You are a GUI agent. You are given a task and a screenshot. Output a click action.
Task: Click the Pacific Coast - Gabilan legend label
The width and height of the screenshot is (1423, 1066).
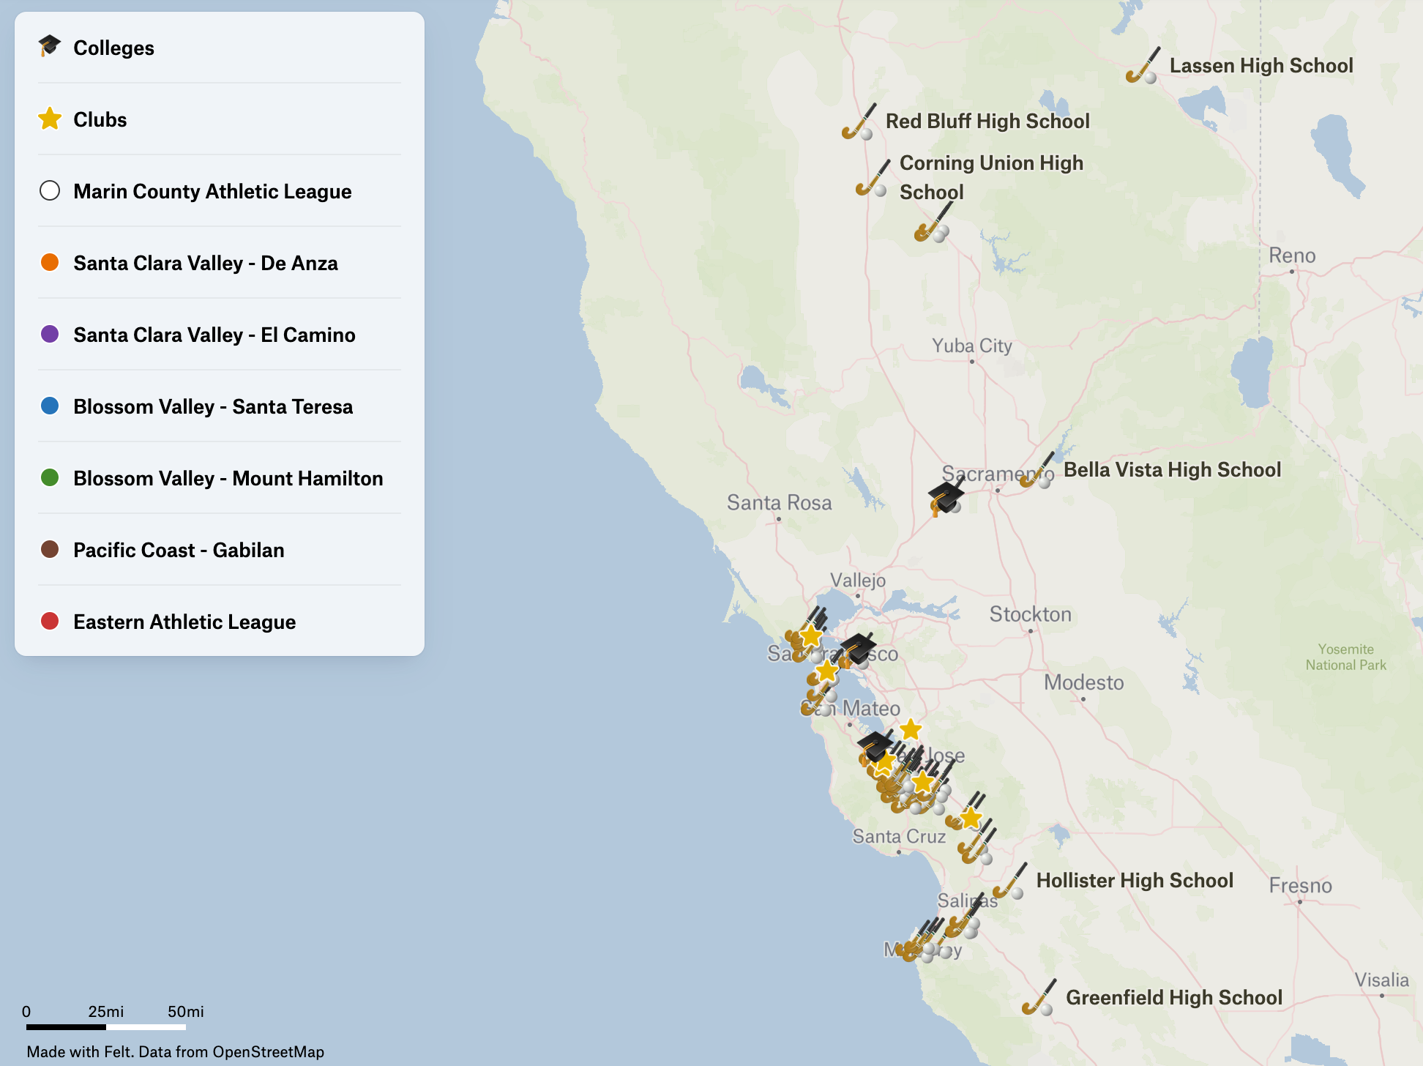pos(179,550)
